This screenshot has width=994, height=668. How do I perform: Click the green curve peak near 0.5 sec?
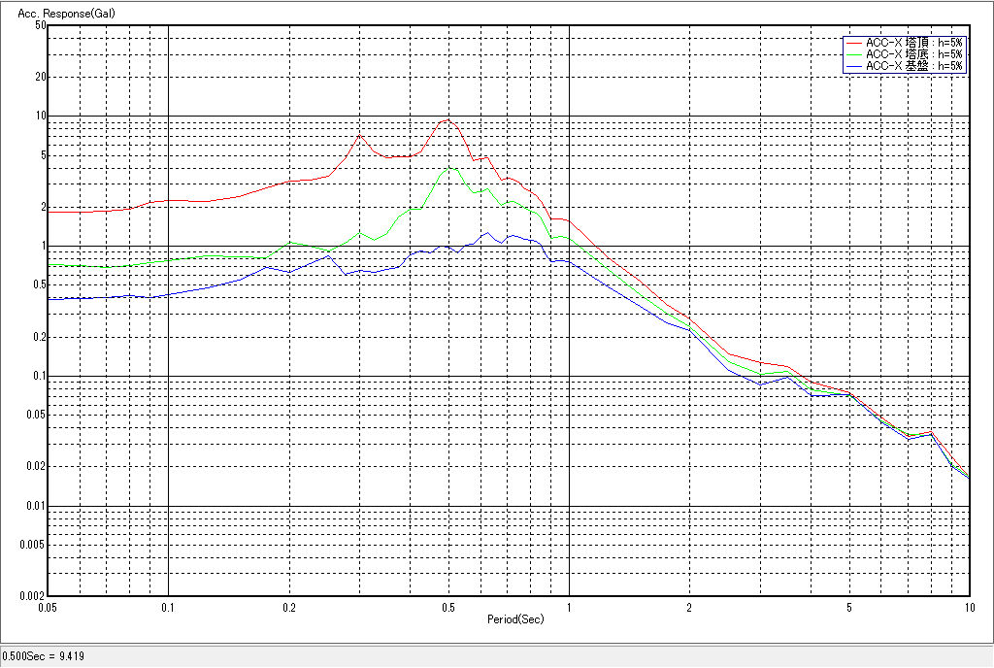click(x=449, y=167)
